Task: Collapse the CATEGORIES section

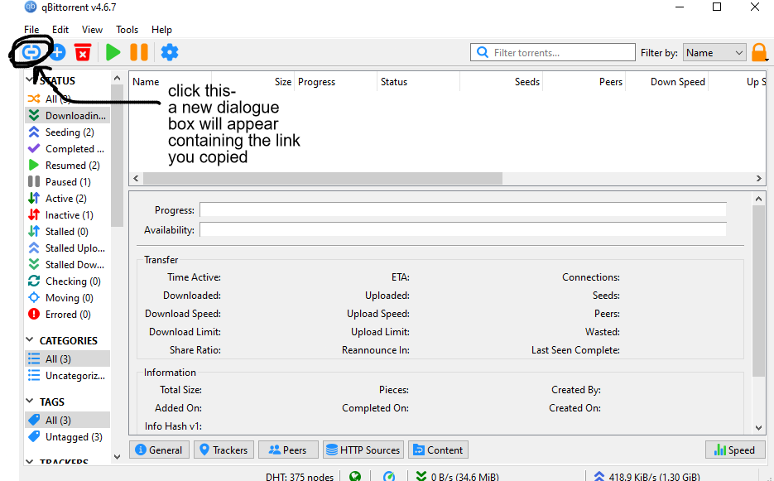Action: click(x=31, y=340)
